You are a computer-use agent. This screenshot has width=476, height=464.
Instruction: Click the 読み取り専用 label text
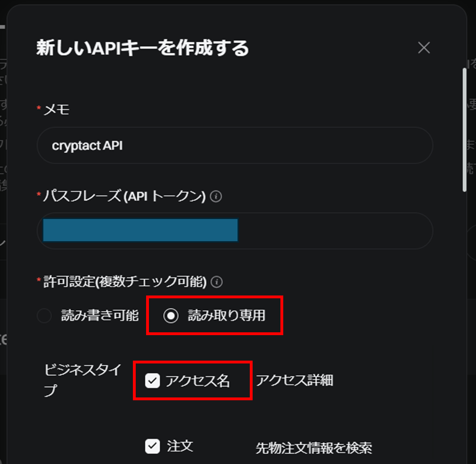pyautogui.click(x=227, y=316)
